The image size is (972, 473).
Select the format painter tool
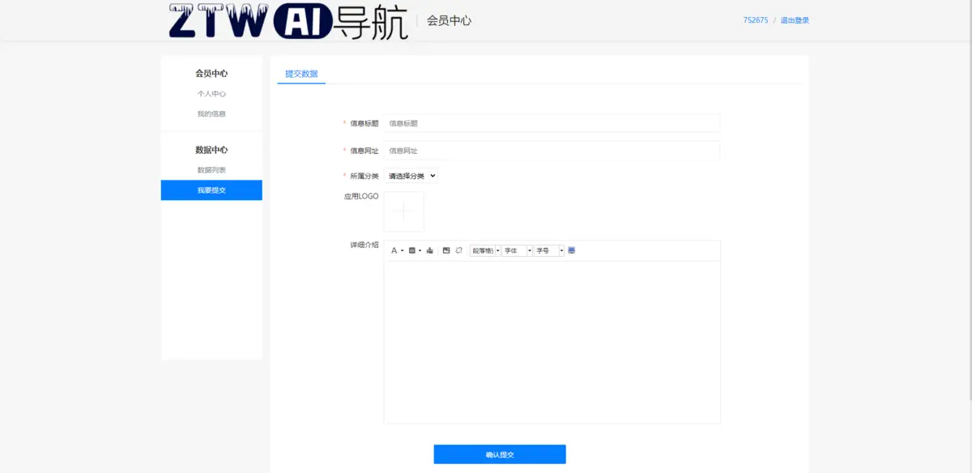click(428, 250)
